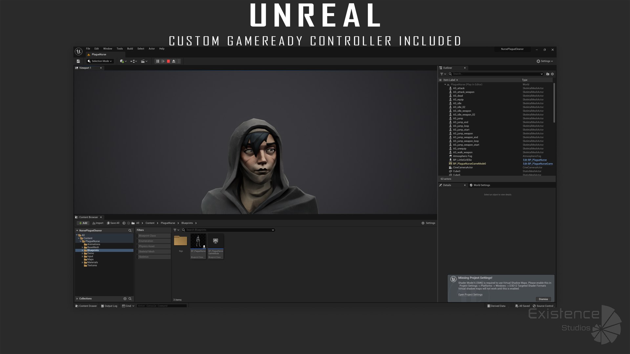Click the Import button in Content Browser
Viewport: 630px width, 354px height.
(x=98, y=223)
